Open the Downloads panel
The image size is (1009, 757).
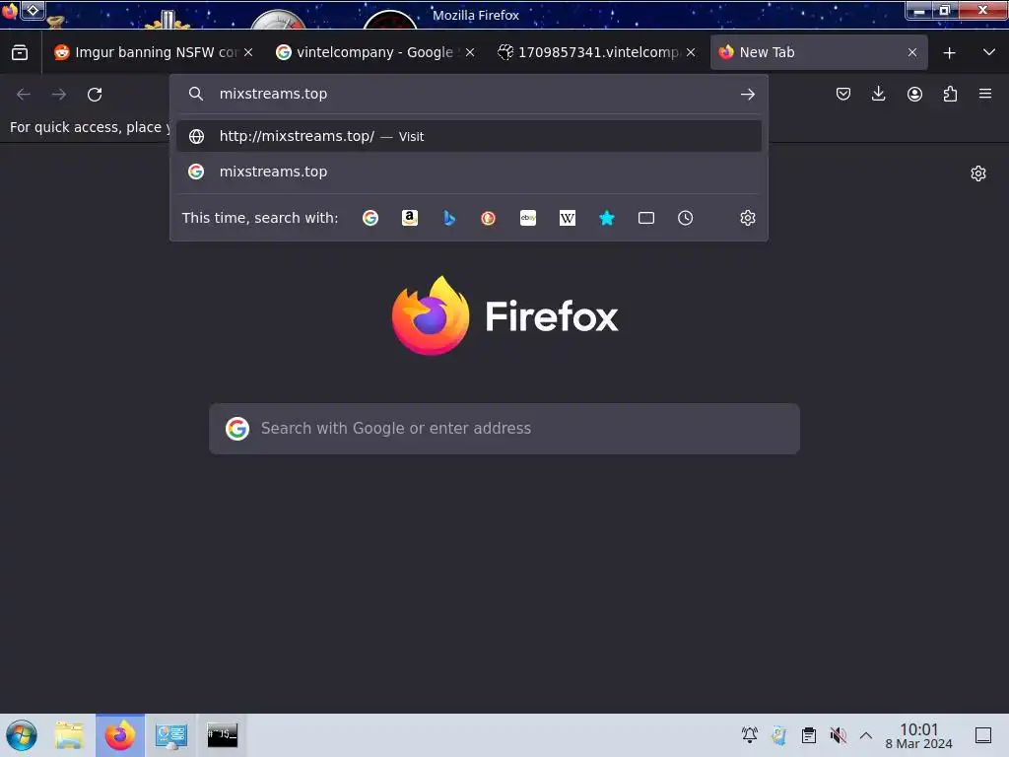878,94
